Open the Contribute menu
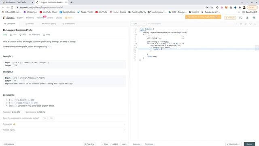This screenshot has height=146, width=259. tap(150, 144)
